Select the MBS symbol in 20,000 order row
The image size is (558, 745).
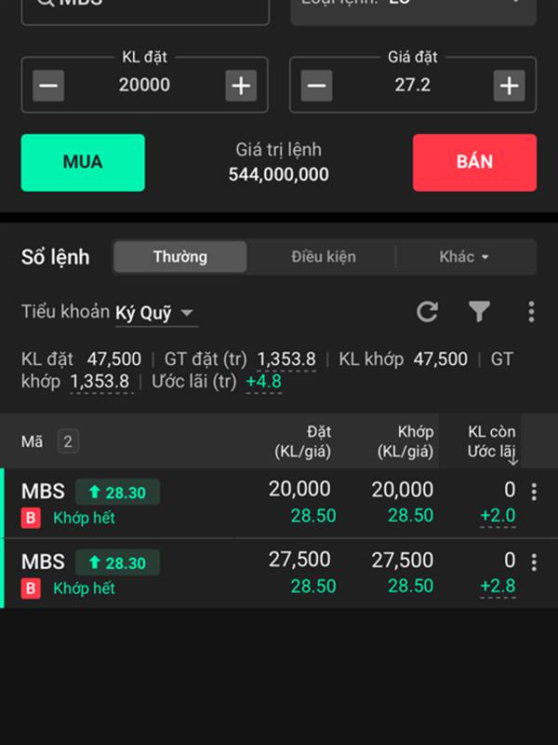click(43, 492)
